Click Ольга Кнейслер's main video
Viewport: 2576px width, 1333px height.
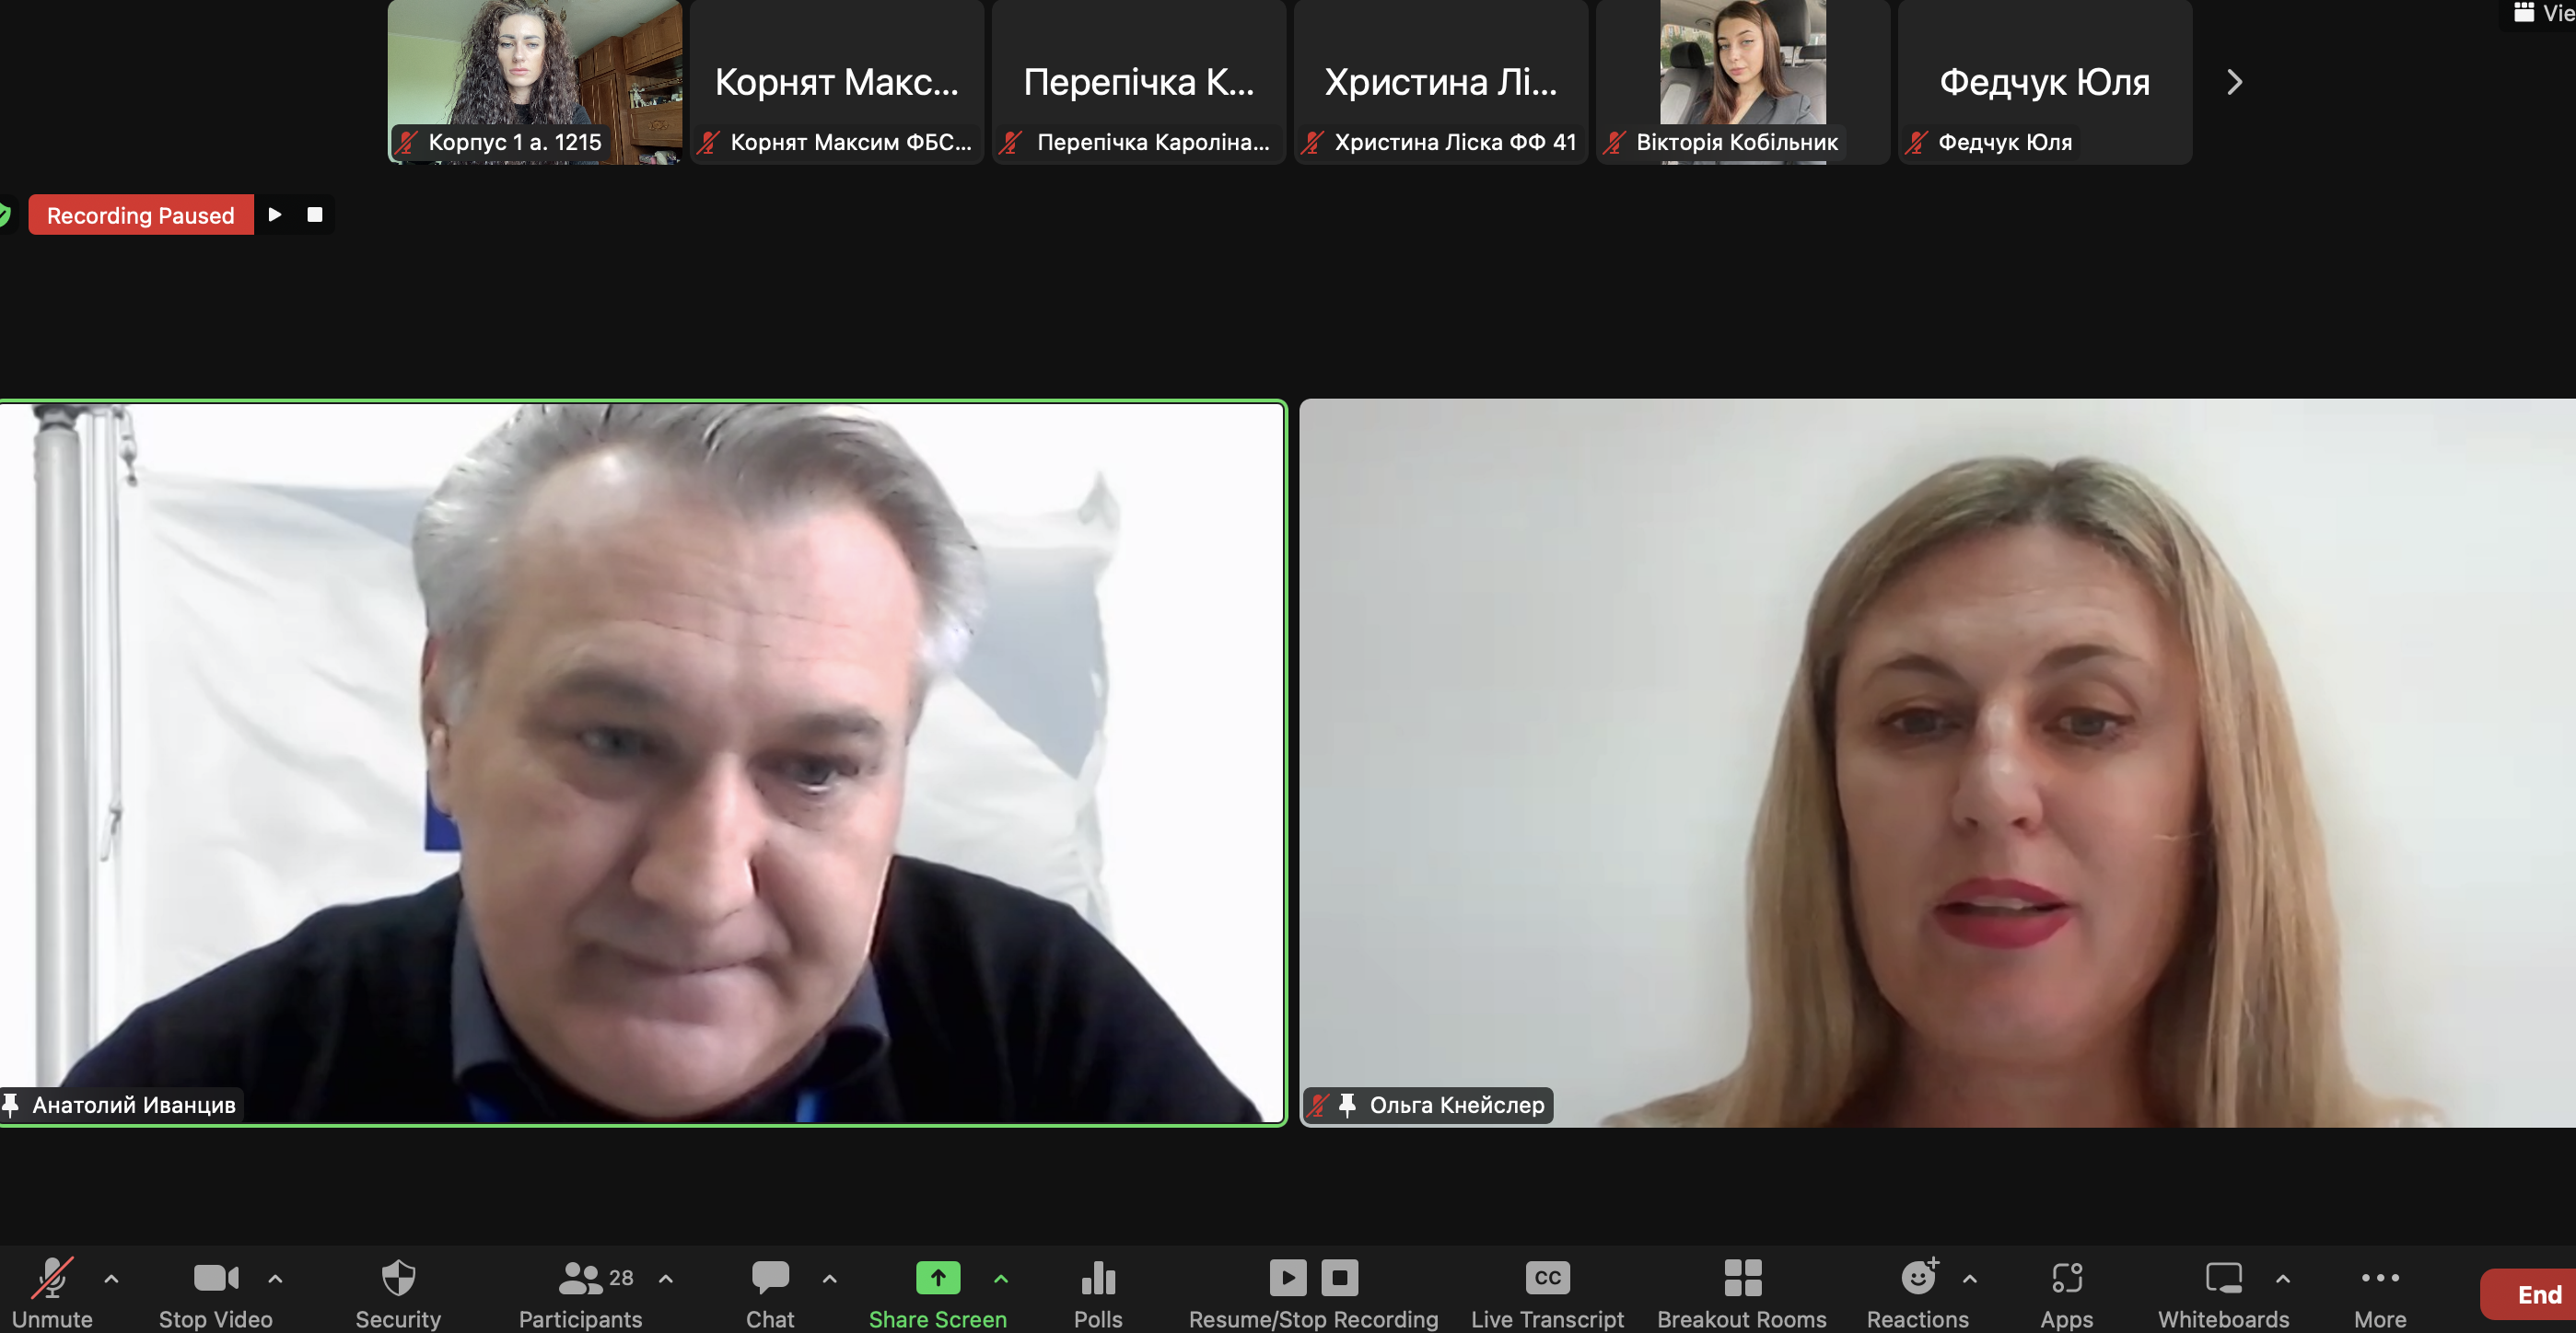point(1938,762)
